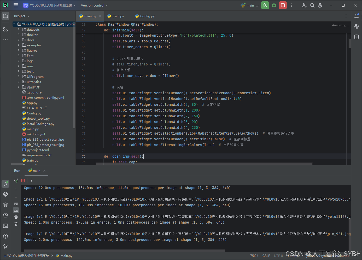Open the Problems tool window icon
Image resolution: width=362 pixels, height=260 pixels.
(5, 236)
